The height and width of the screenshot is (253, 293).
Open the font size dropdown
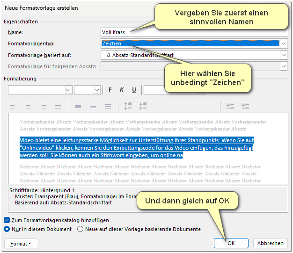97,90
